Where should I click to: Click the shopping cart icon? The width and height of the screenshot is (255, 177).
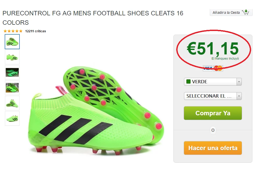[245, 12]
